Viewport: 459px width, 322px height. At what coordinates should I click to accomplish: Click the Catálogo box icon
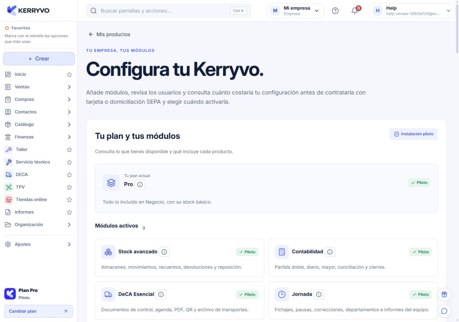tap(8, 124)
